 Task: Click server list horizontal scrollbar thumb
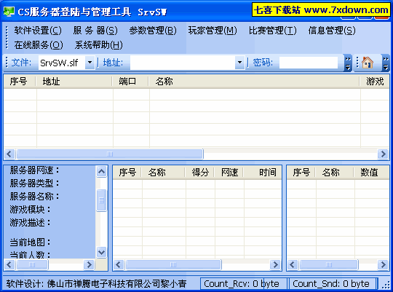click(109, 154)
